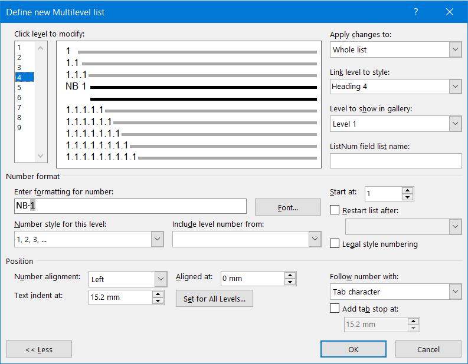This screenshot has height=364, width=468.
Task: Select level 4 in the level list
Action: click(x=25, y=77)
